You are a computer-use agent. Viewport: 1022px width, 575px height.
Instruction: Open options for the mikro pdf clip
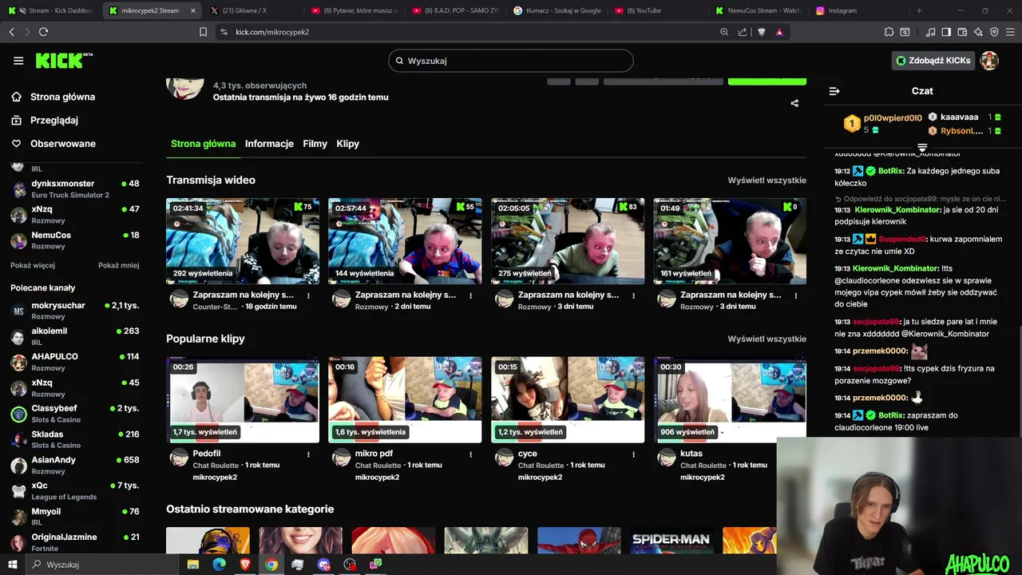471,454
